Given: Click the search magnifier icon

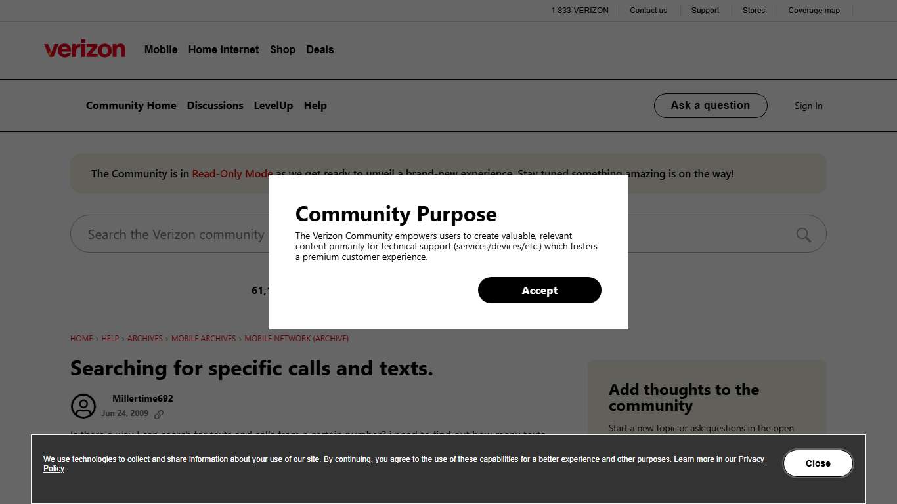Looking at the screenshot, I should pos(802,234).
